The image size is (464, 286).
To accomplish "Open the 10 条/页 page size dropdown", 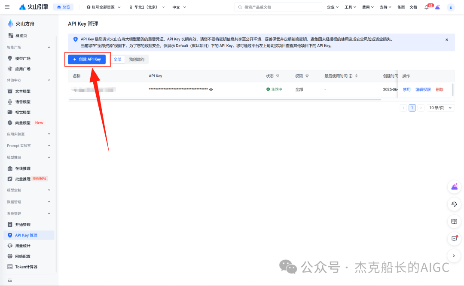I will pos(441,108).
